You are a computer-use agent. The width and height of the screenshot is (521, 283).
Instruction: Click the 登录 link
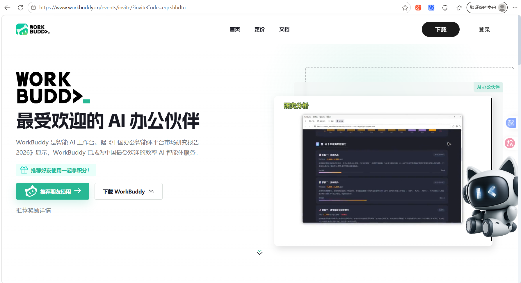(x=484, y=29)
